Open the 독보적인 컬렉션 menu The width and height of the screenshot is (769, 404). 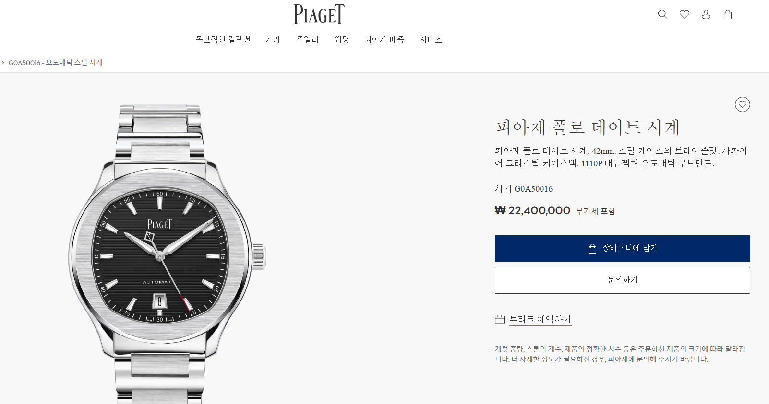223,39
